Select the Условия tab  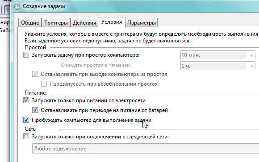112,22
